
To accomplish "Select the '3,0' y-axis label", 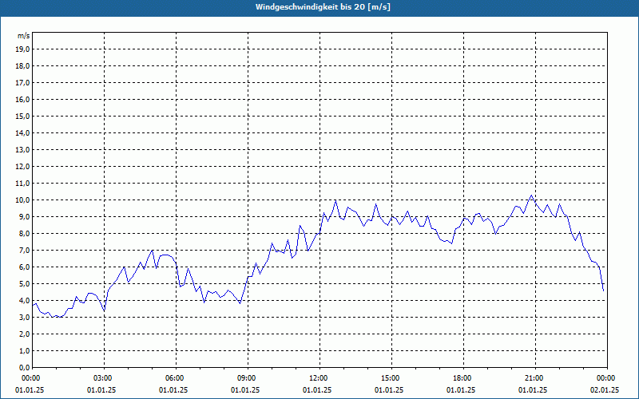I will coord(24,317).
